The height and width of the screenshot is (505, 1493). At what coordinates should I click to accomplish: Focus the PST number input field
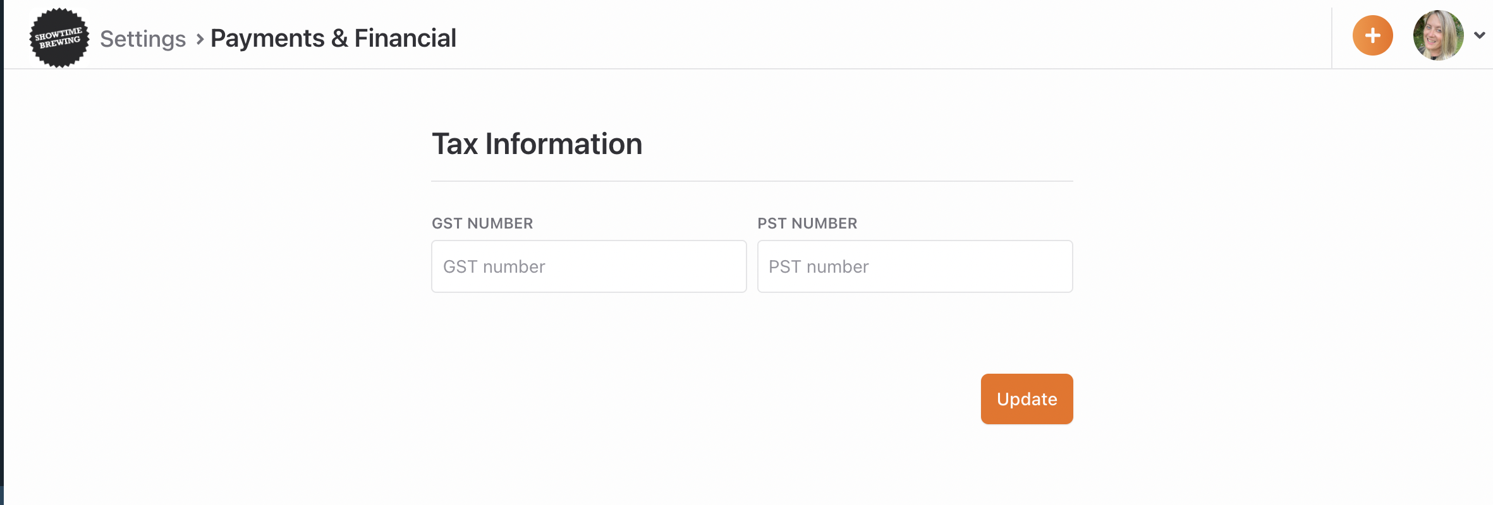915,266
